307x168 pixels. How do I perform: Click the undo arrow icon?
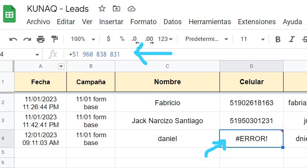[13, 39]
